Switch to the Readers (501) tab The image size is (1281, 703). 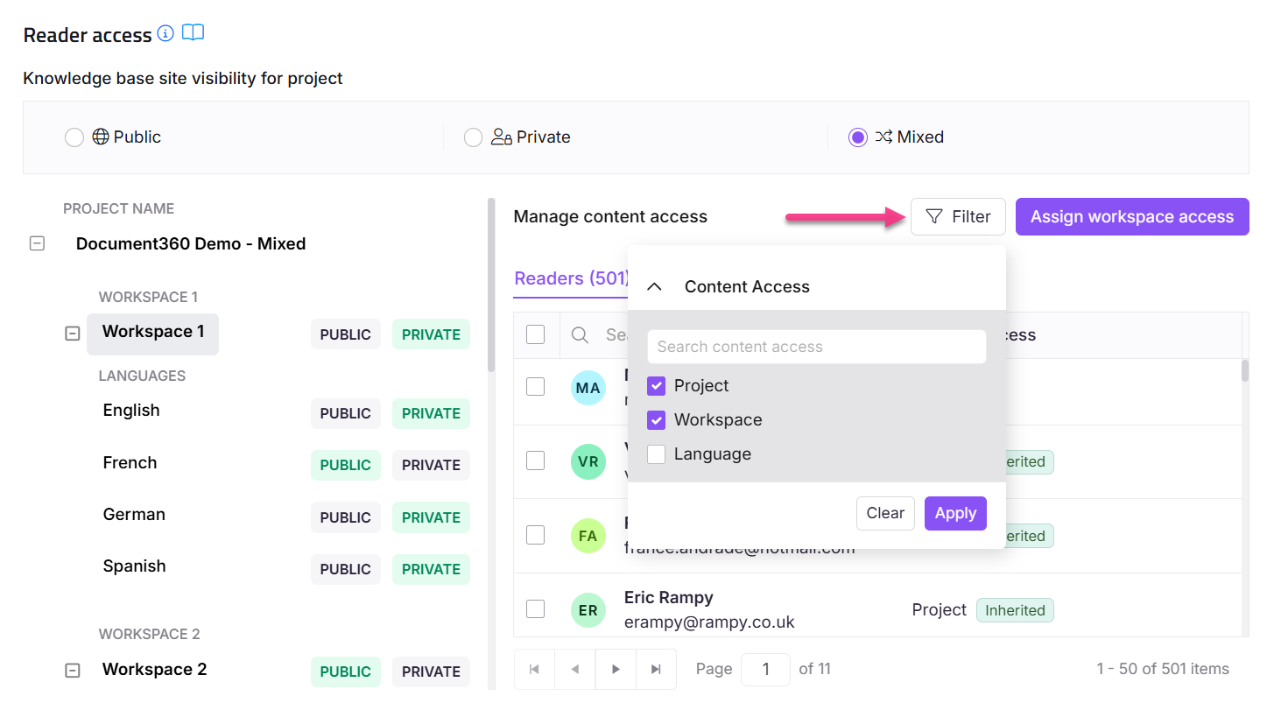pyautogui.click(x=570, y=278)
